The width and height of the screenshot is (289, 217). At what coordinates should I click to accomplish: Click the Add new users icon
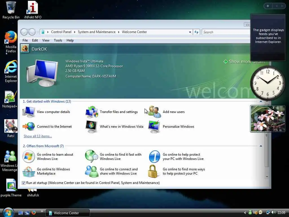pyautogui.click(x=154, y=112)
